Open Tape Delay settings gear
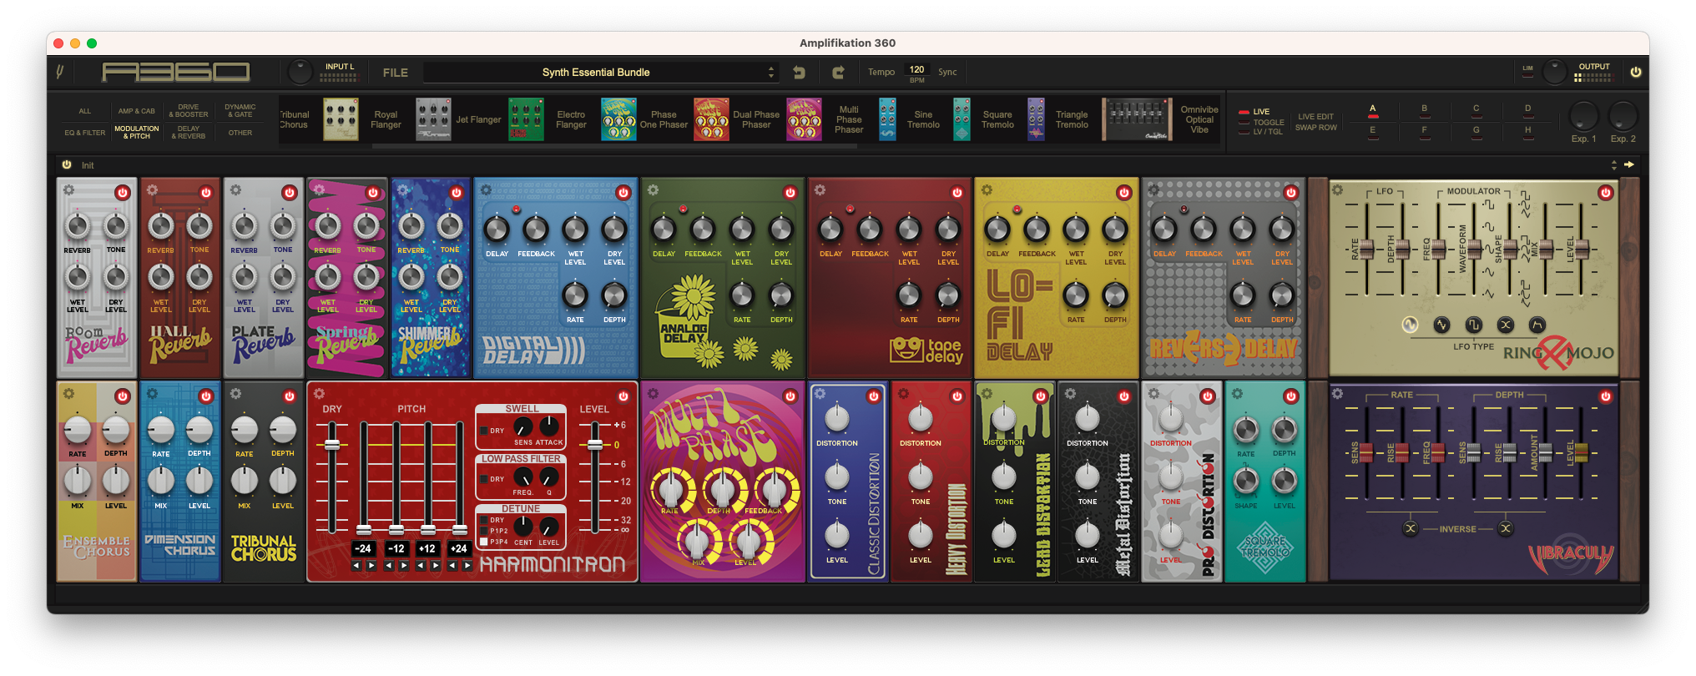 click(x=820, y=190)
